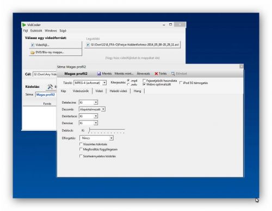Open the Súgó menu
Image resolution: width=272 pixels, height=211 pixels.
[x=63, y=30]
